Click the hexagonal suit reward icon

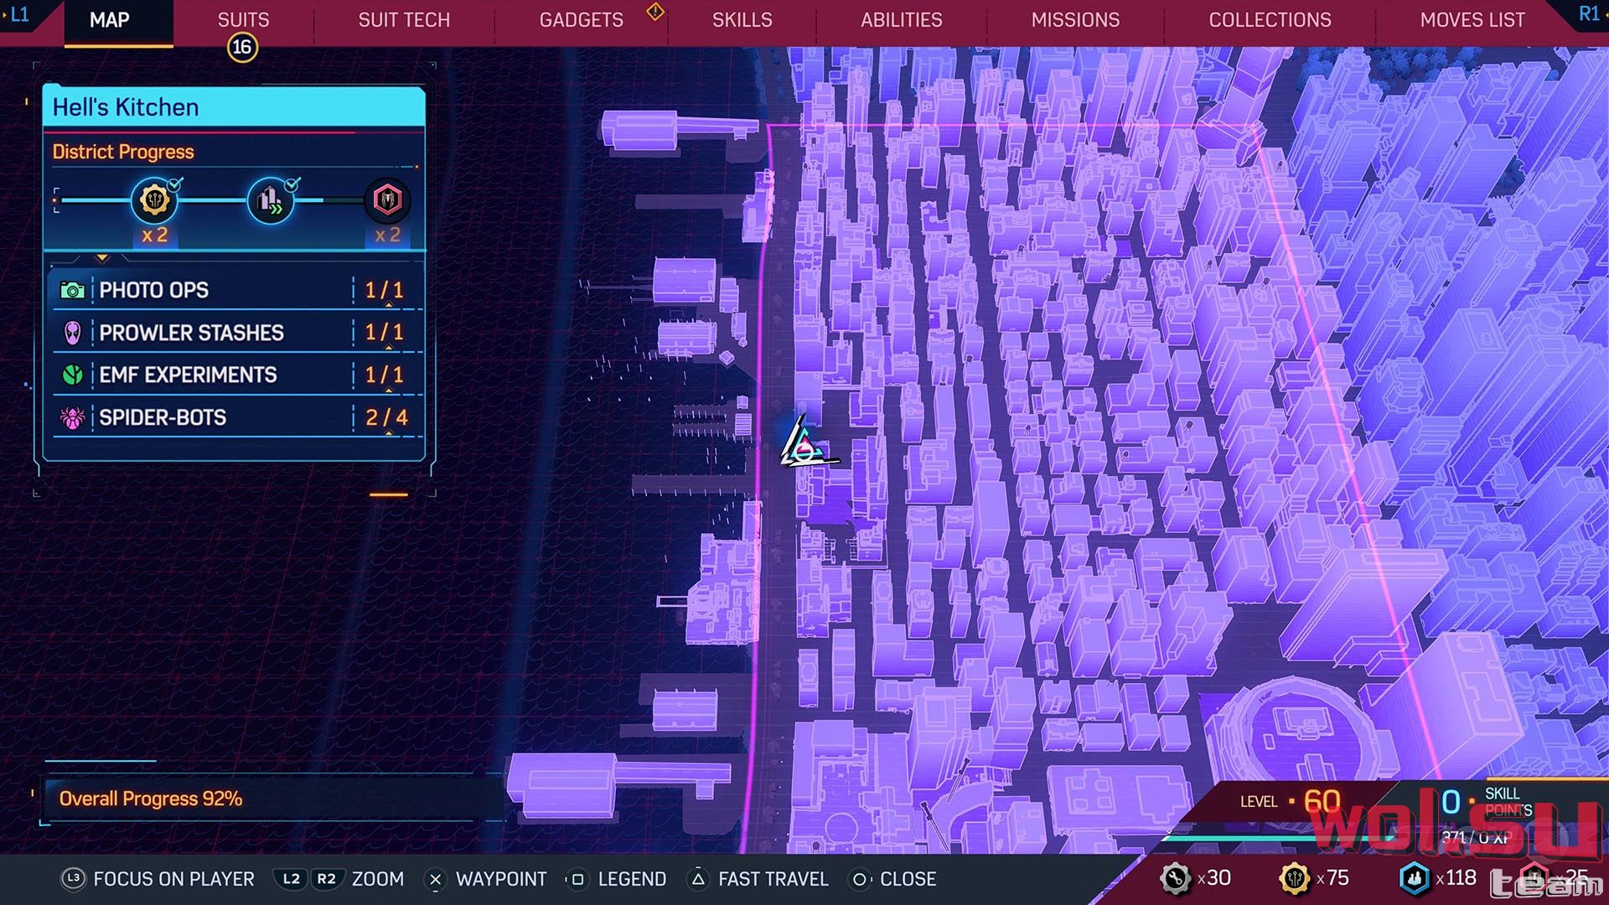[x=387, y=200]
